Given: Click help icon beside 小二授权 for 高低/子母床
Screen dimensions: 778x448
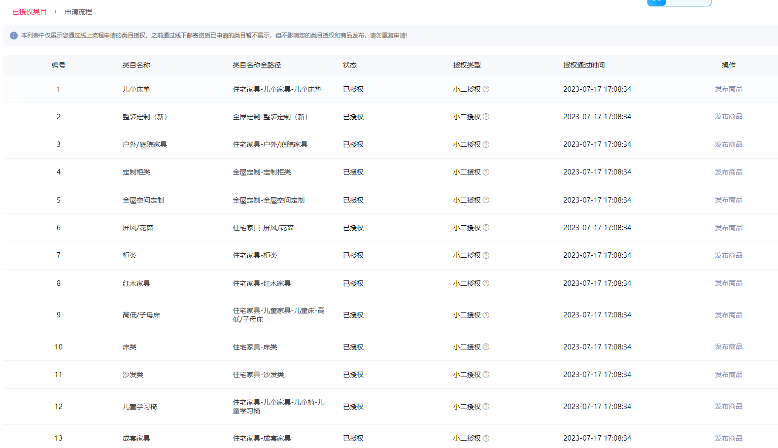Looking at the screenshot, I should 486,315.
